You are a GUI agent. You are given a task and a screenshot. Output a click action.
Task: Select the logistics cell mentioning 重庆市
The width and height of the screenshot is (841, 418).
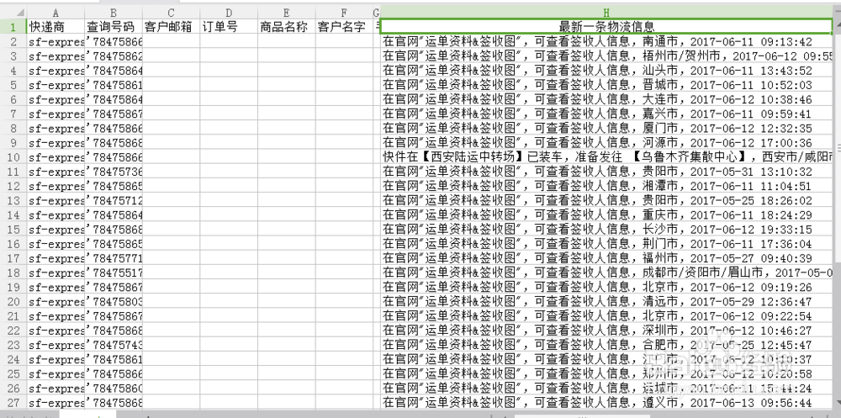[606, 215]
